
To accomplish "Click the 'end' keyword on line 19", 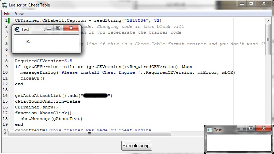I will [x=19, y=124].
